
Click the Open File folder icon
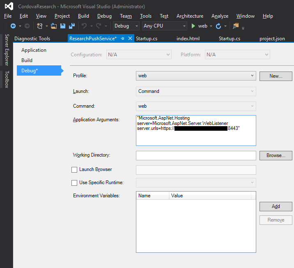(x=54, y=26)
